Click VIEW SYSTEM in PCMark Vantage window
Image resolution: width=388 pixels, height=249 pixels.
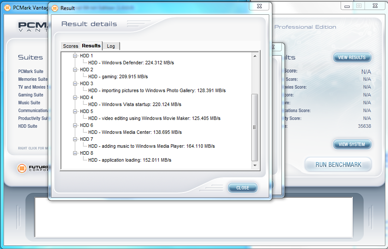point(352,144)
